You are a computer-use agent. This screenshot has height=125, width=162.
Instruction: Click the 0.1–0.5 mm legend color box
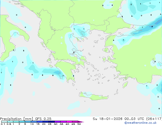coord(4,122)
